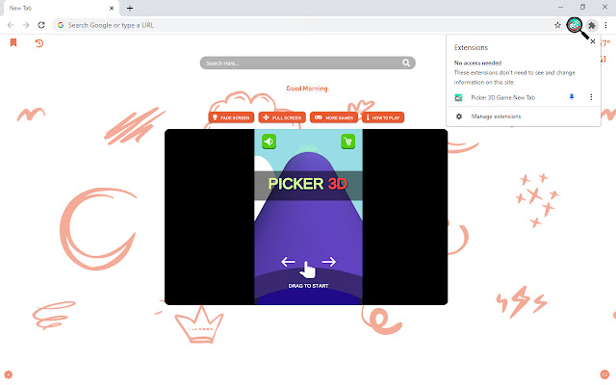The image size is (616, 385).
Task: Click the PICKER 3D game title
Action: 308,184
